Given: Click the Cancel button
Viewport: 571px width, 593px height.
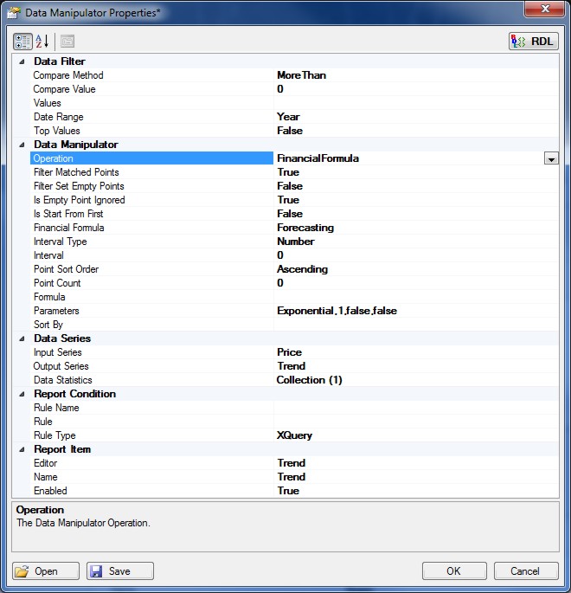Looking at the screenshot, I should pos(525,571).
